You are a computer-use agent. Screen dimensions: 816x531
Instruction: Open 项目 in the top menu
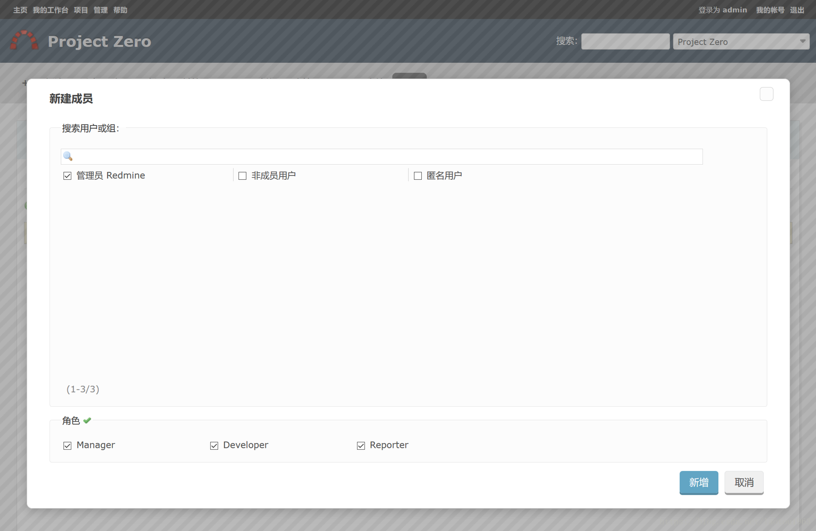pyautogui.click(x=81, y=10)
